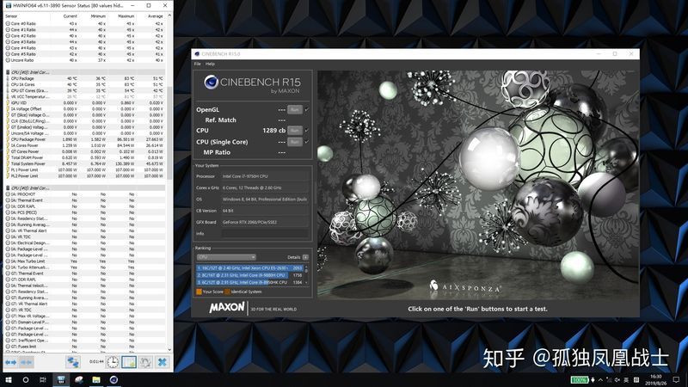Screen dimensions: 688x387
Task: Click HWiNFO scrollbar up arrow
Action: 169,15
